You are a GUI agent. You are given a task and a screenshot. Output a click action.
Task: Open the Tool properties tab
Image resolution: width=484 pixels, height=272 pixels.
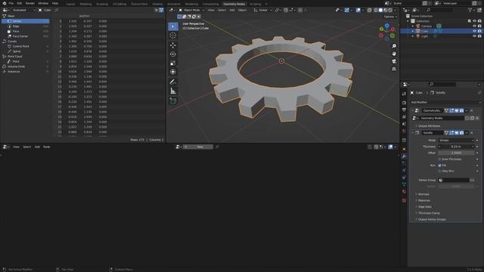(x=404, y=94)
